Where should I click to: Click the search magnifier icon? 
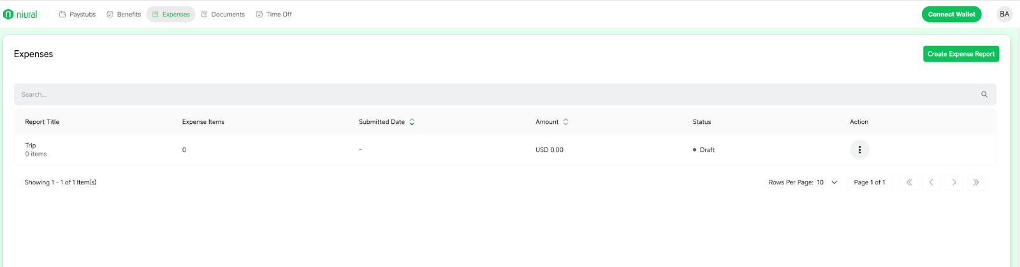[x=984, y=95]
